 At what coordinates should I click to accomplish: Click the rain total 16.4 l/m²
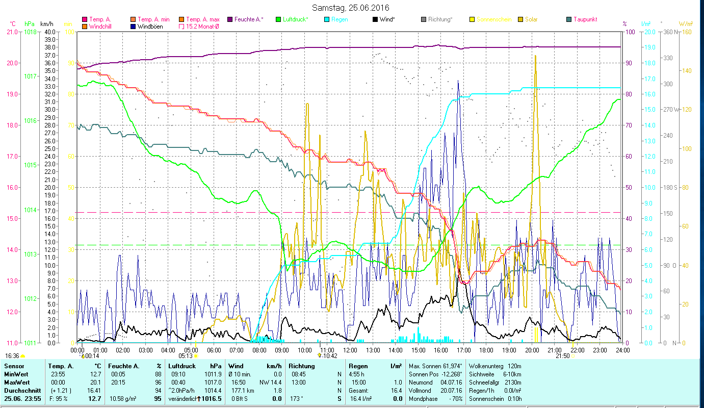361,399
